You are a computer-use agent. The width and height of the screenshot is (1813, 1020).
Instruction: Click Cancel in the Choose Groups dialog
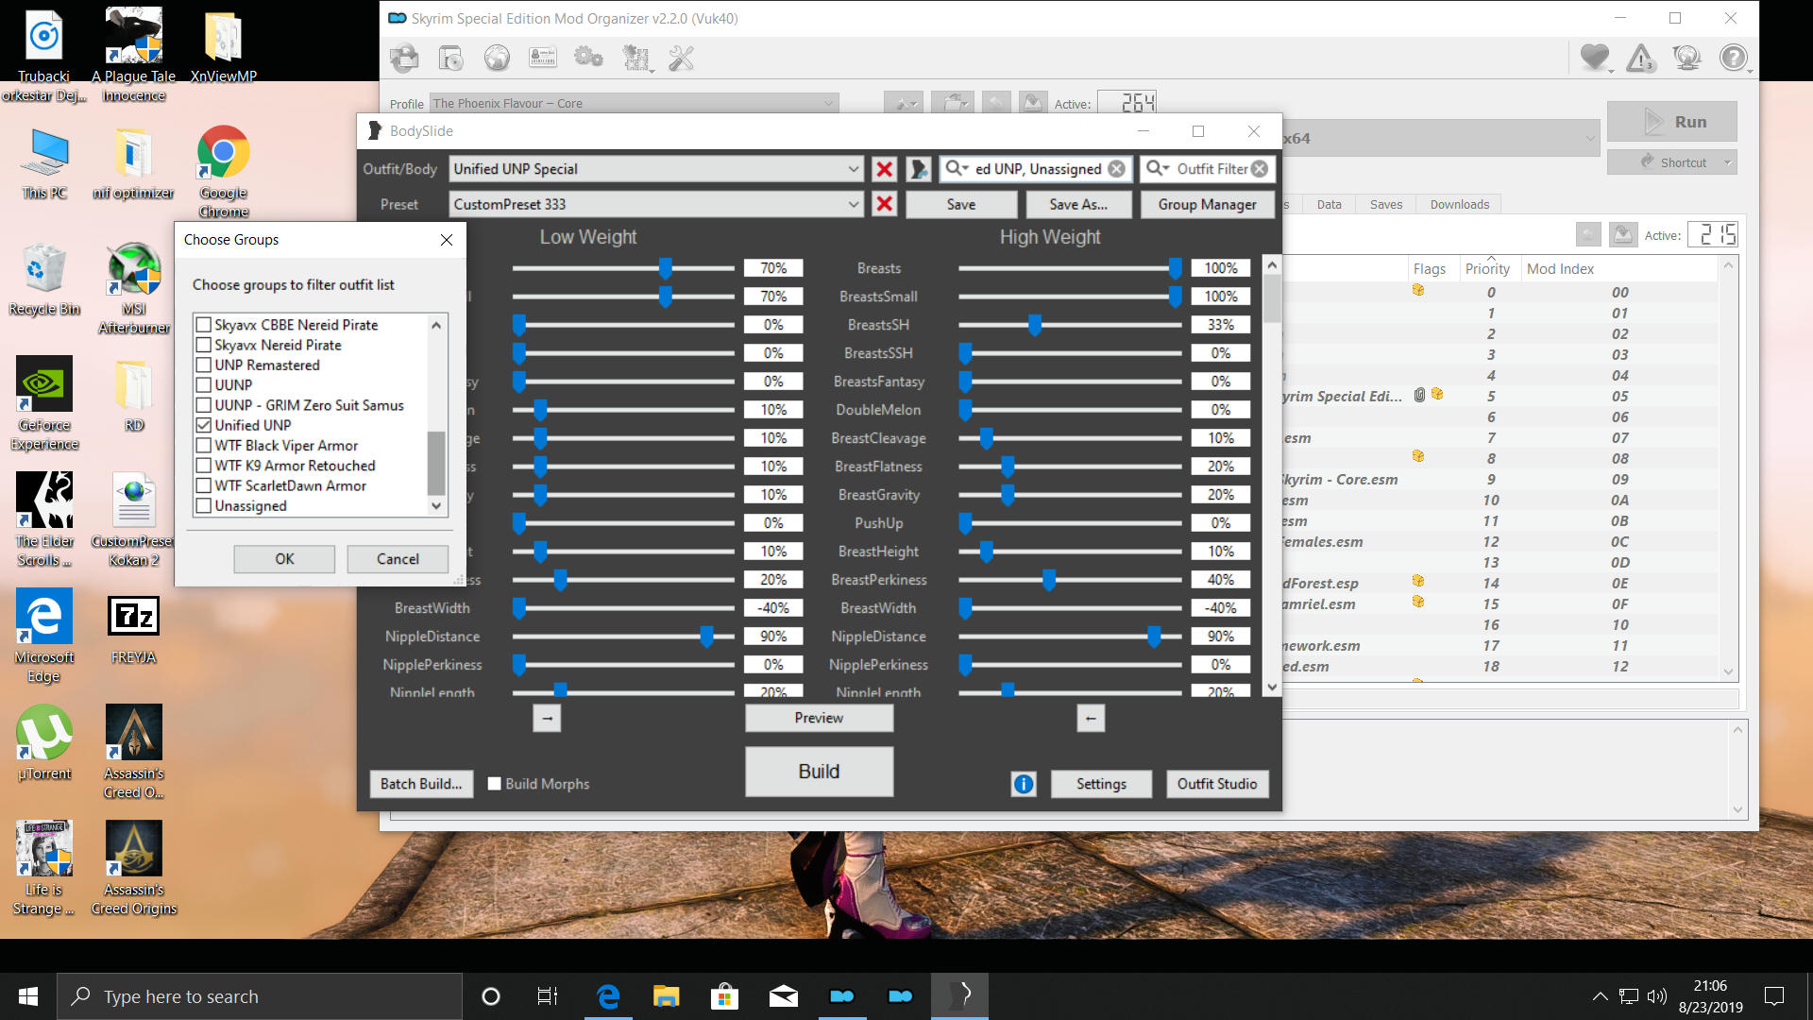pos(398,559)
